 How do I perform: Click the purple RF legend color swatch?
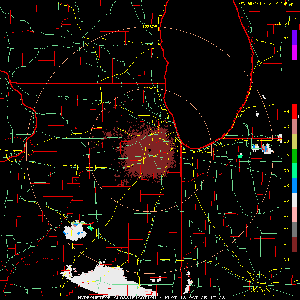tap(294, 37)
